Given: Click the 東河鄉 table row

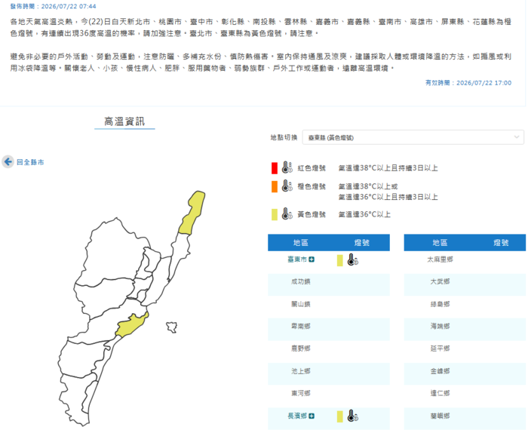Looking at the screenshot, I should click(329, 396).
